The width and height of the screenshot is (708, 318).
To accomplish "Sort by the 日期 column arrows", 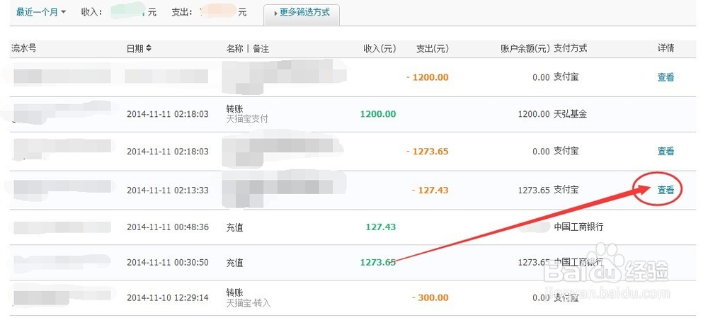I will point(149,48).
